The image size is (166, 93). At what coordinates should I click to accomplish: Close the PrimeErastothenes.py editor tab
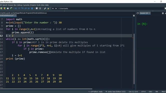(15, 16)
